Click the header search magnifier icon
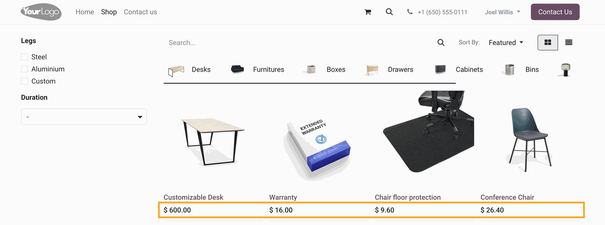 point(389,12)
